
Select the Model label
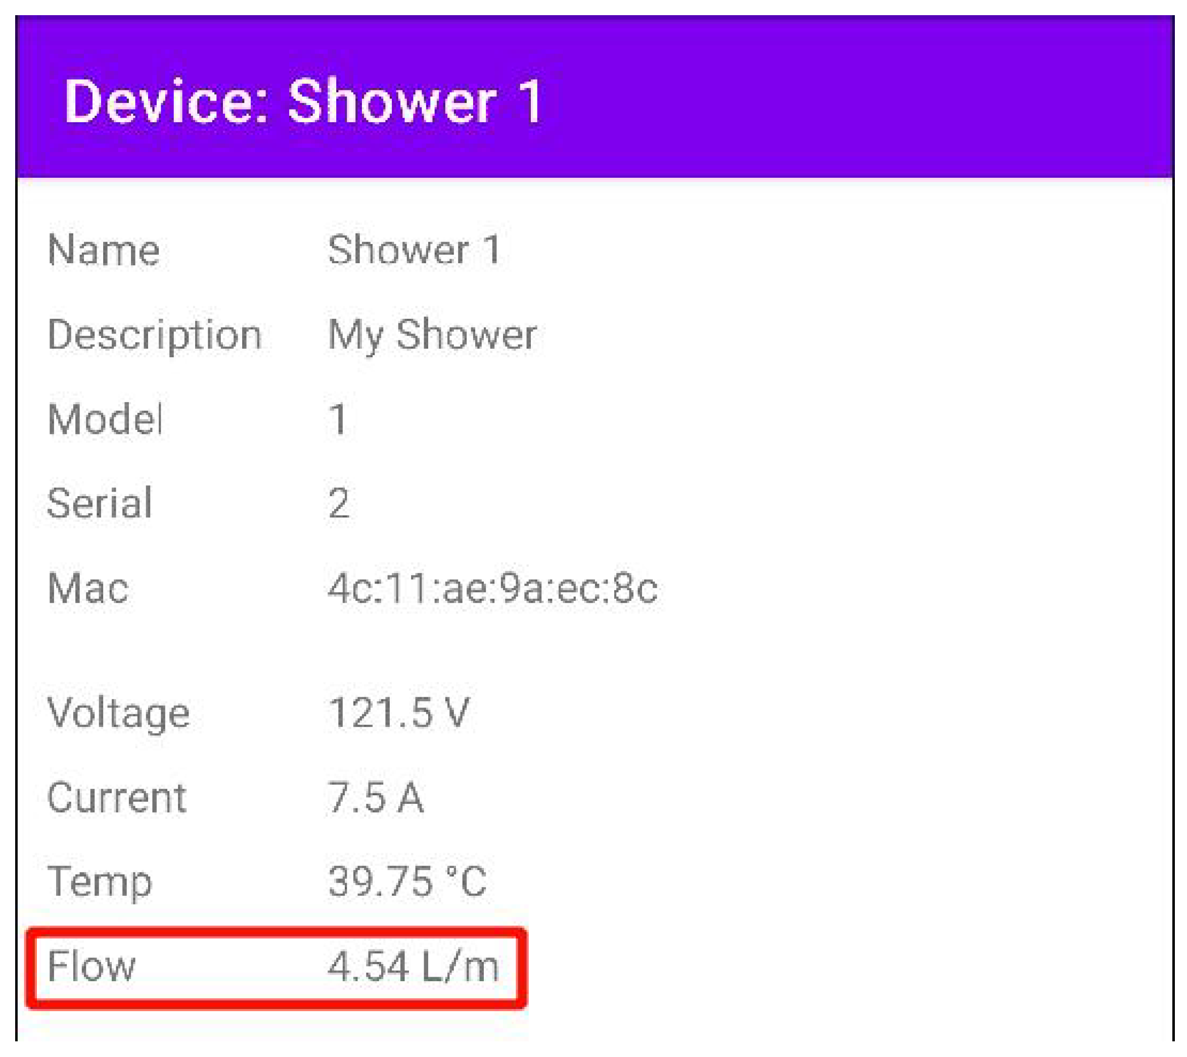click(105, 419)
